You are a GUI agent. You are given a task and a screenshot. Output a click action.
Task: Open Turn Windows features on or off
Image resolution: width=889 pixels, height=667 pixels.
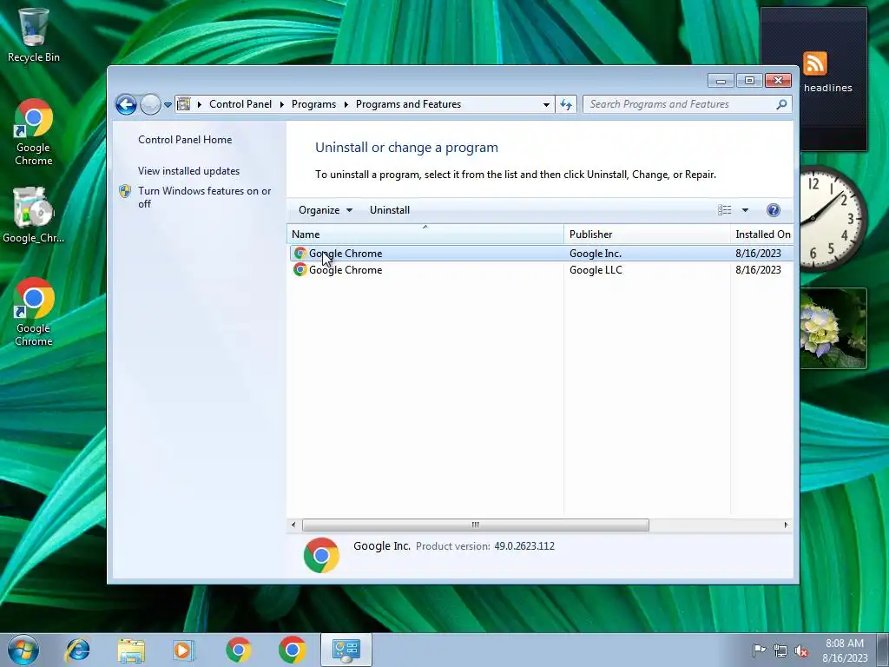(205, 197)
